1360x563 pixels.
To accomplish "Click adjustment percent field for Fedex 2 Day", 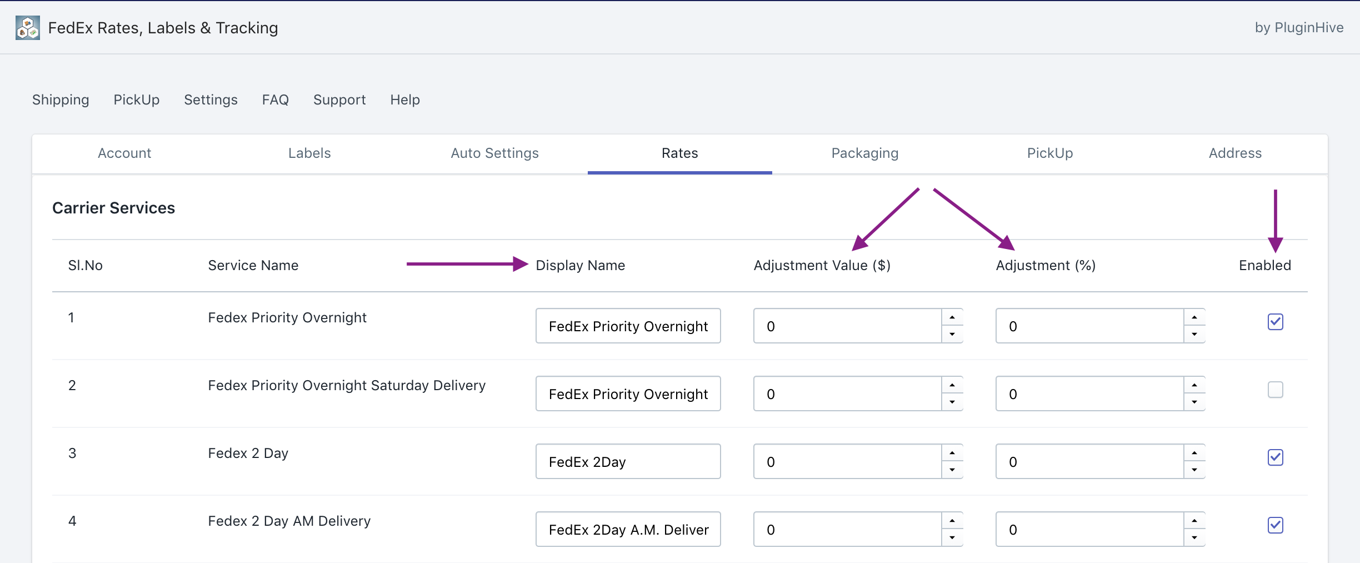I will [1090, 461].
